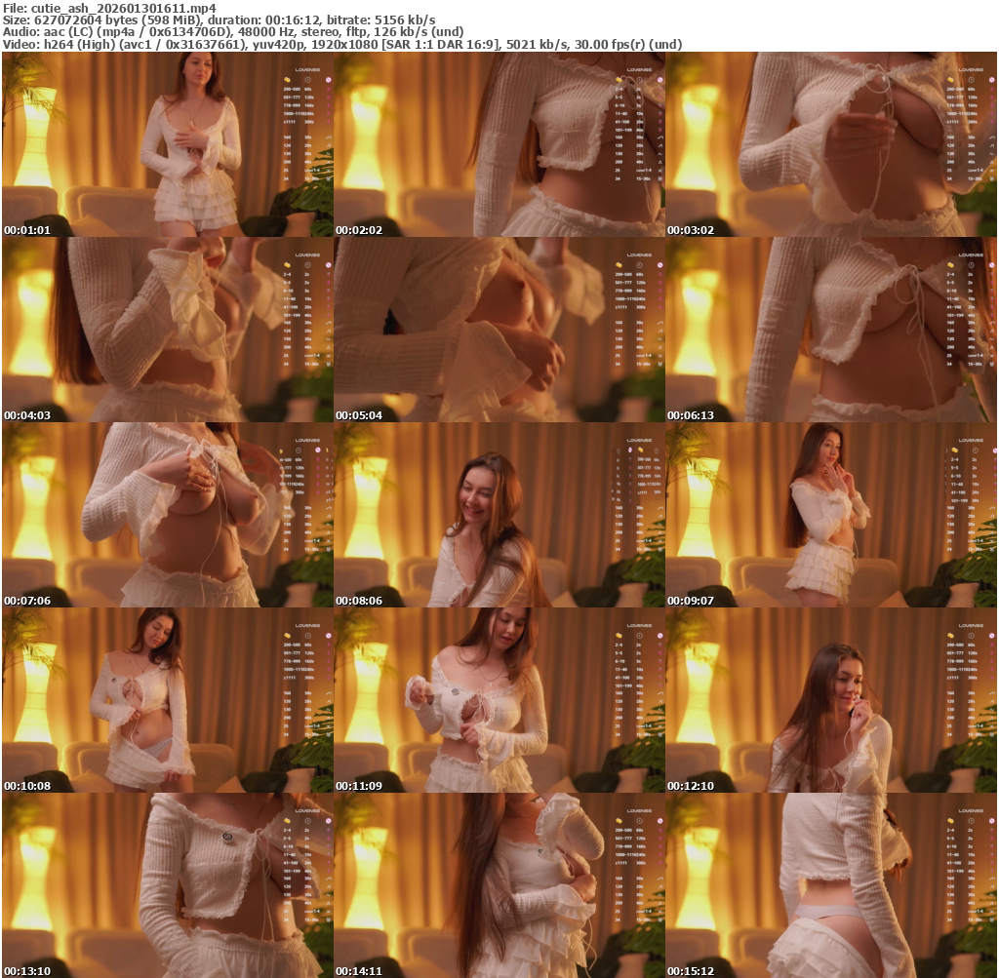Select the Video codec info line
The height and width of the screenshot is (978, 999).
pyautogui.click(x=341, y=44)
